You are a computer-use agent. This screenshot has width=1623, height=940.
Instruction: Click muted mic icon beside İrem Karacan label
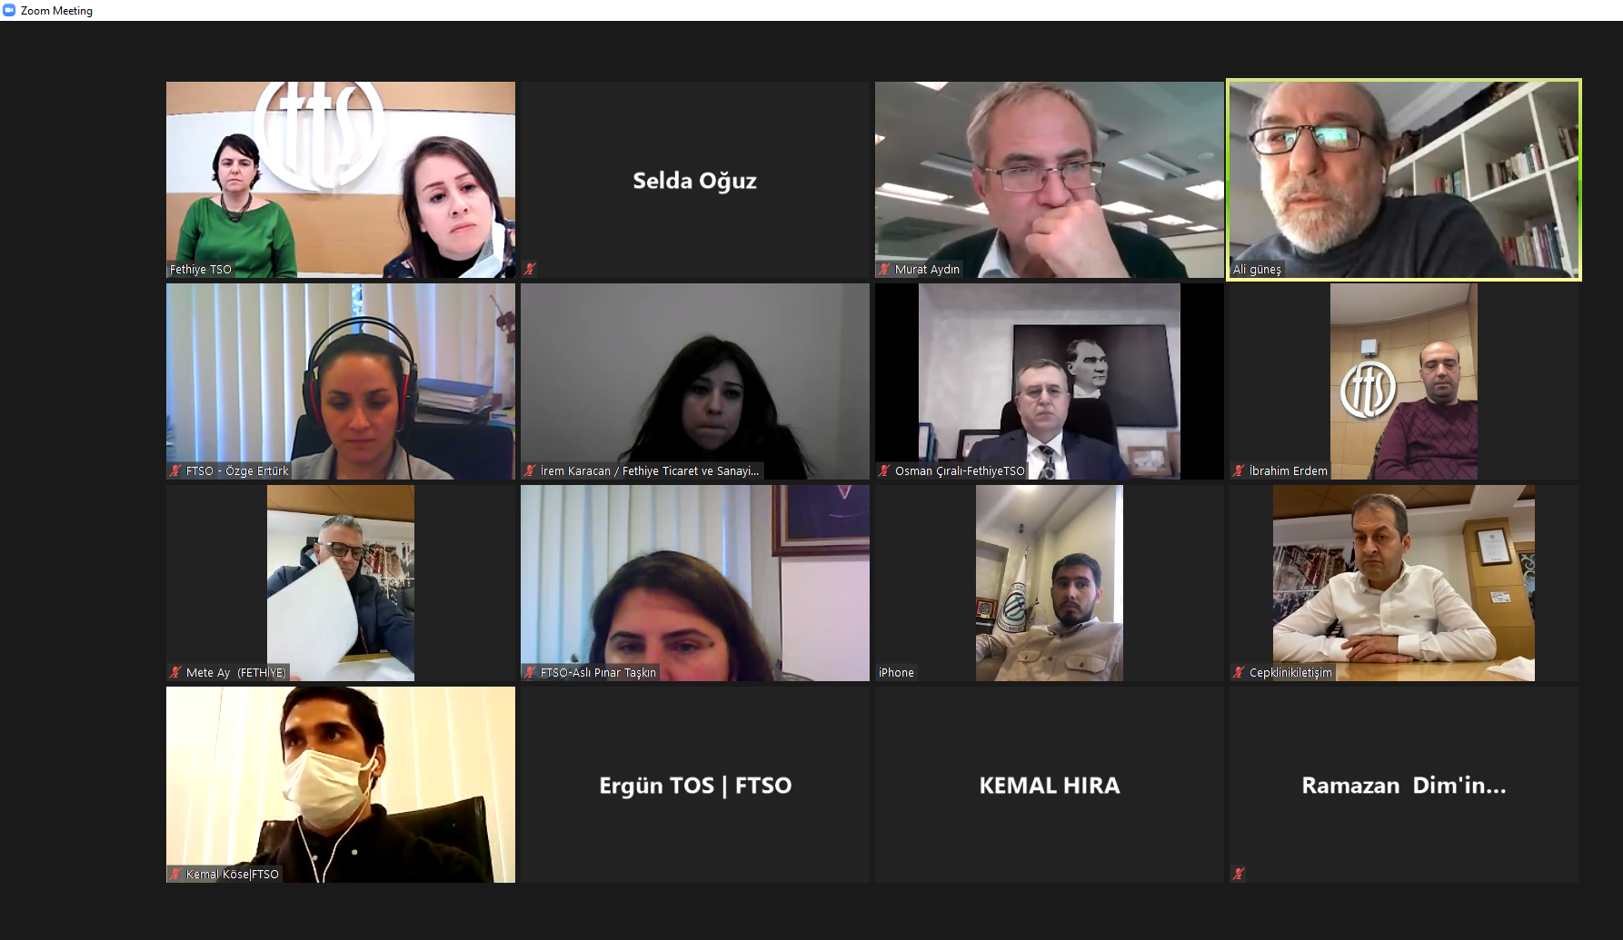[x=530, y=470]
